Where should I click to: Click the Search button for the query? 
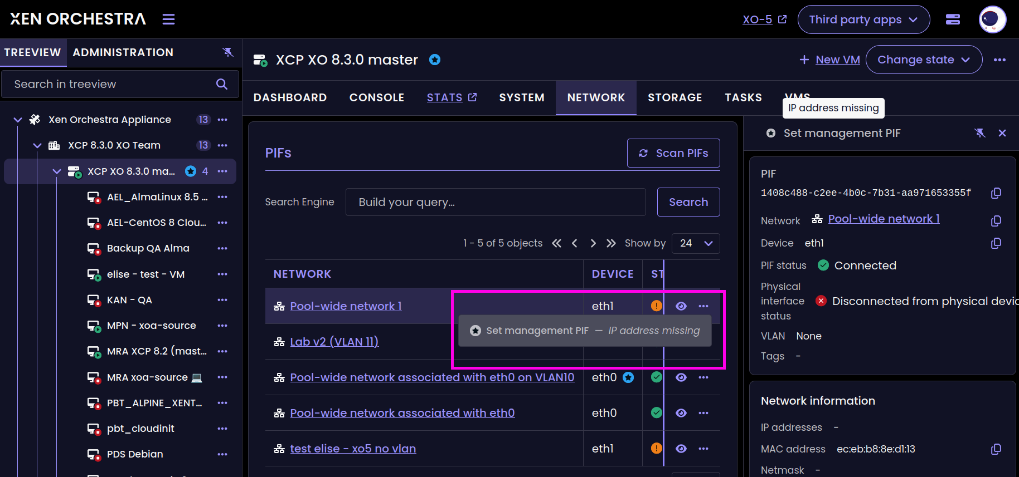point(688,202)
